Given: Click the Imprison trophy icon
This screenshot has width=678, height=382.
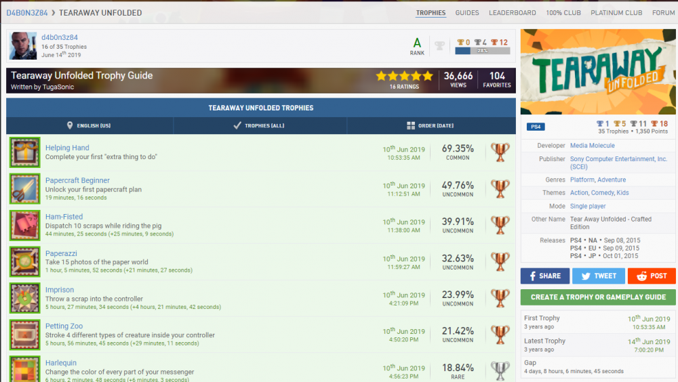Looking at the screenshot, I should 24,299.
